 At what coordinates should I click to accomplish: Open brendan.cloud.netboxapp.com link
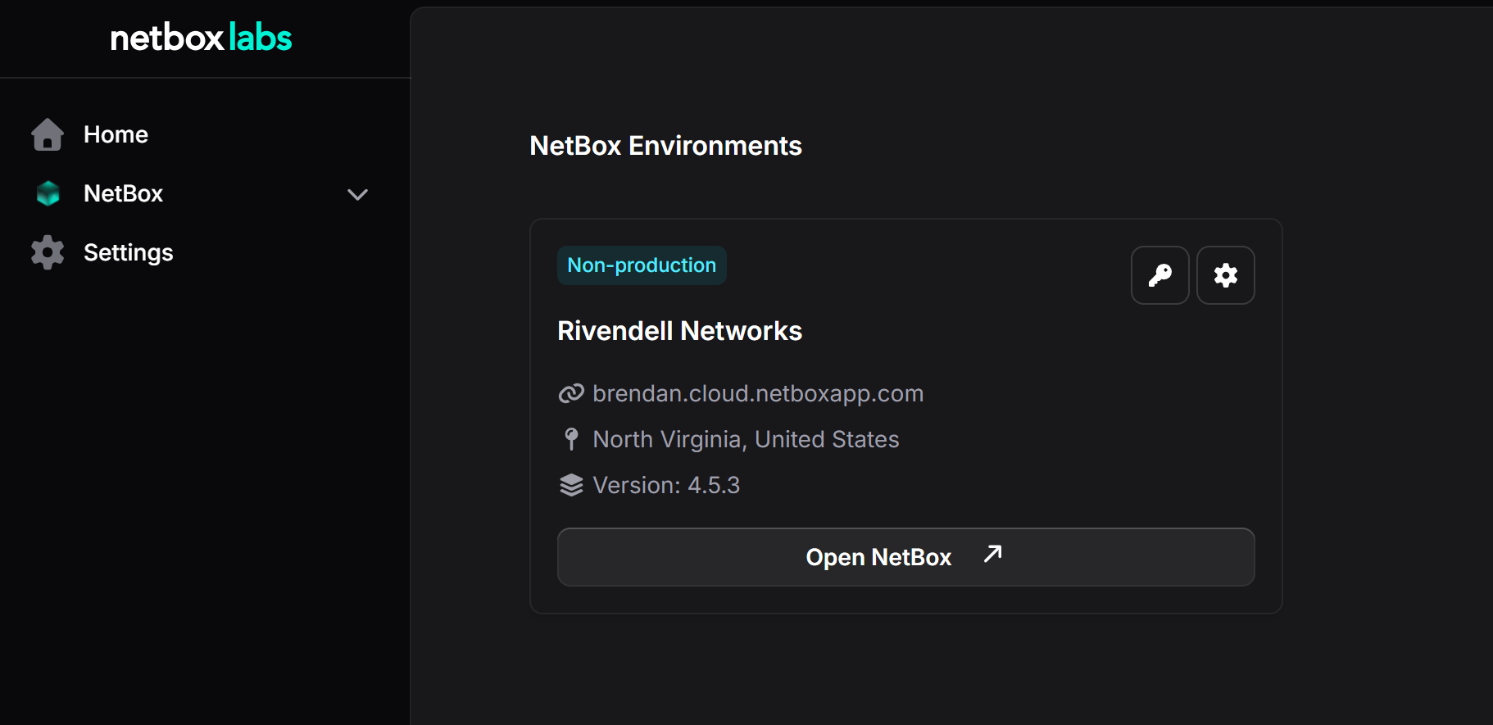coord(758,394)
